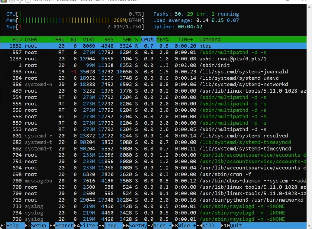Open the F4 Filter option
312x229 pixels.
pyautogui.click(x=86, y=226)
